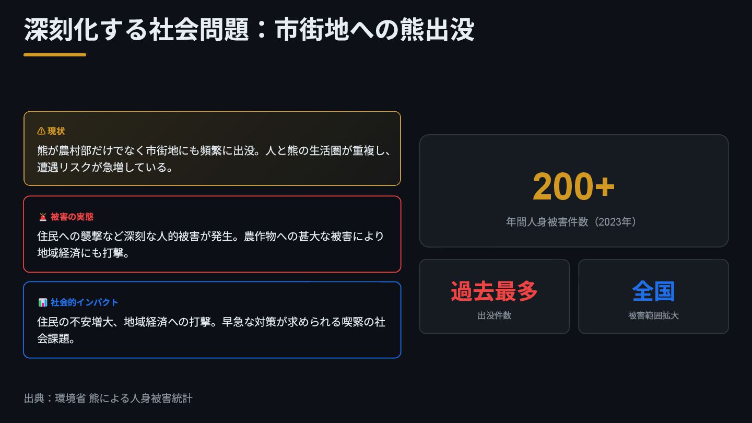Select the 被害範囲拡大 caption
The image size is (752, 423).
click(x=653, y=316)
